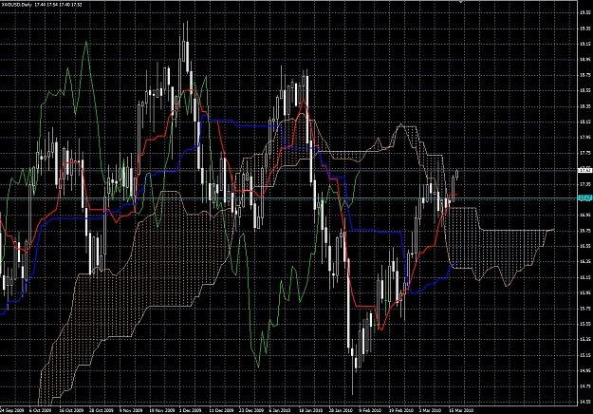The height and width of the screenshot is (414, 593).
Task: Click the 23 Dec 2009 date label
Action: point(251,410)
